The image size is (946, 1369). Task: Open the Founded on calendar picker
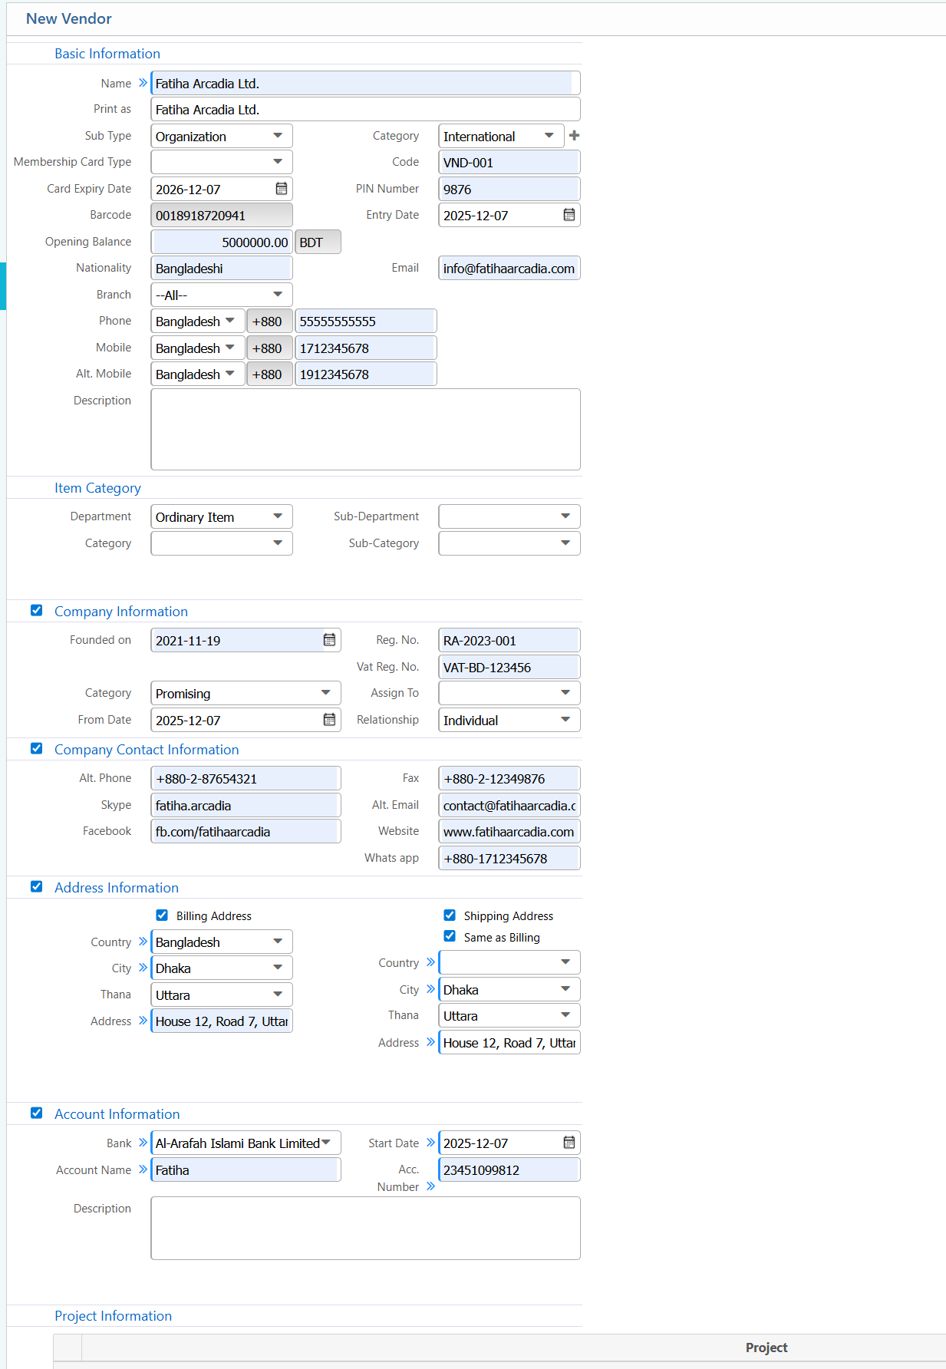coord(329,640)
